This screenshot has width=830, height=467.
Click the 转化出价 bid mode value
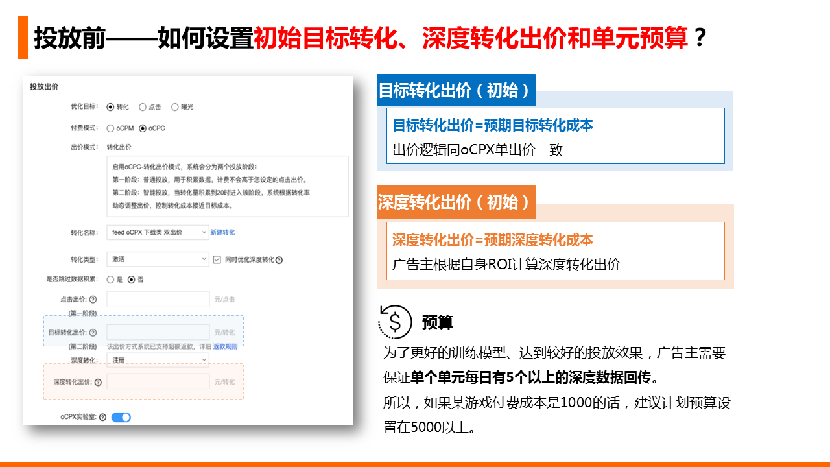point(119,147)
